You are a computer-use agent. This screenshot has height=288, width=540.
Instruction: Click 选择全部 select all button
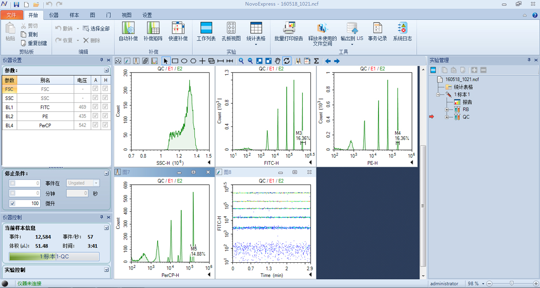(x=96, y=29)
